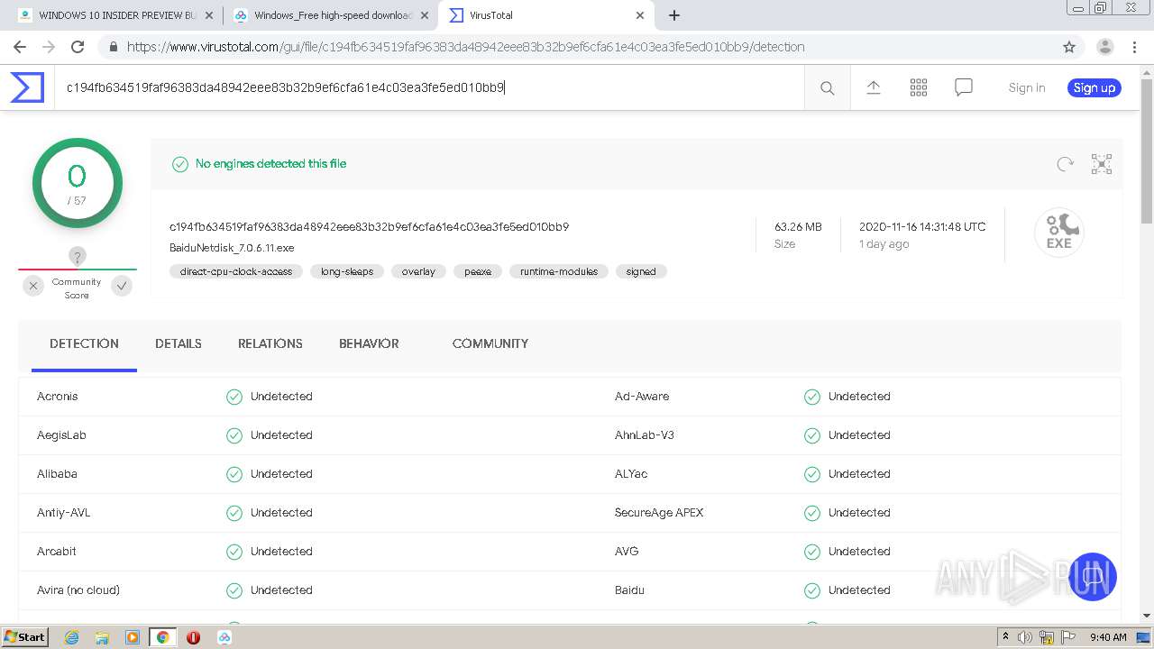Viewport: 1154px width, 649px height.
Task: Open Internet Explorer from the taskbar
Action: 72,637
